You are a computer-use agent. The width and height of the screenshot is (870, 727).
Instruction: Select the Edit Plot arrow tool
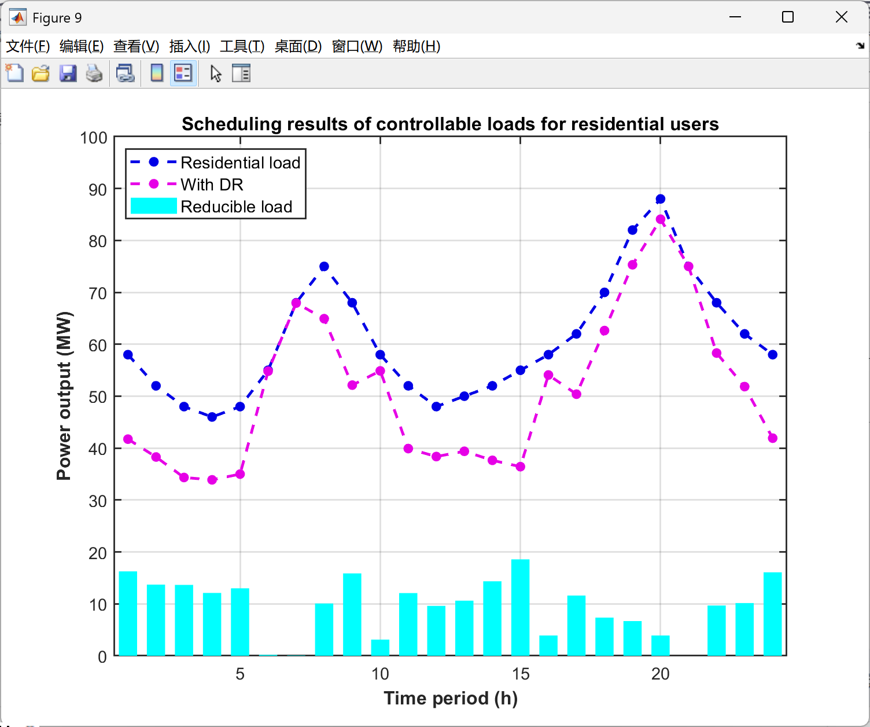[x=216, y=74]
